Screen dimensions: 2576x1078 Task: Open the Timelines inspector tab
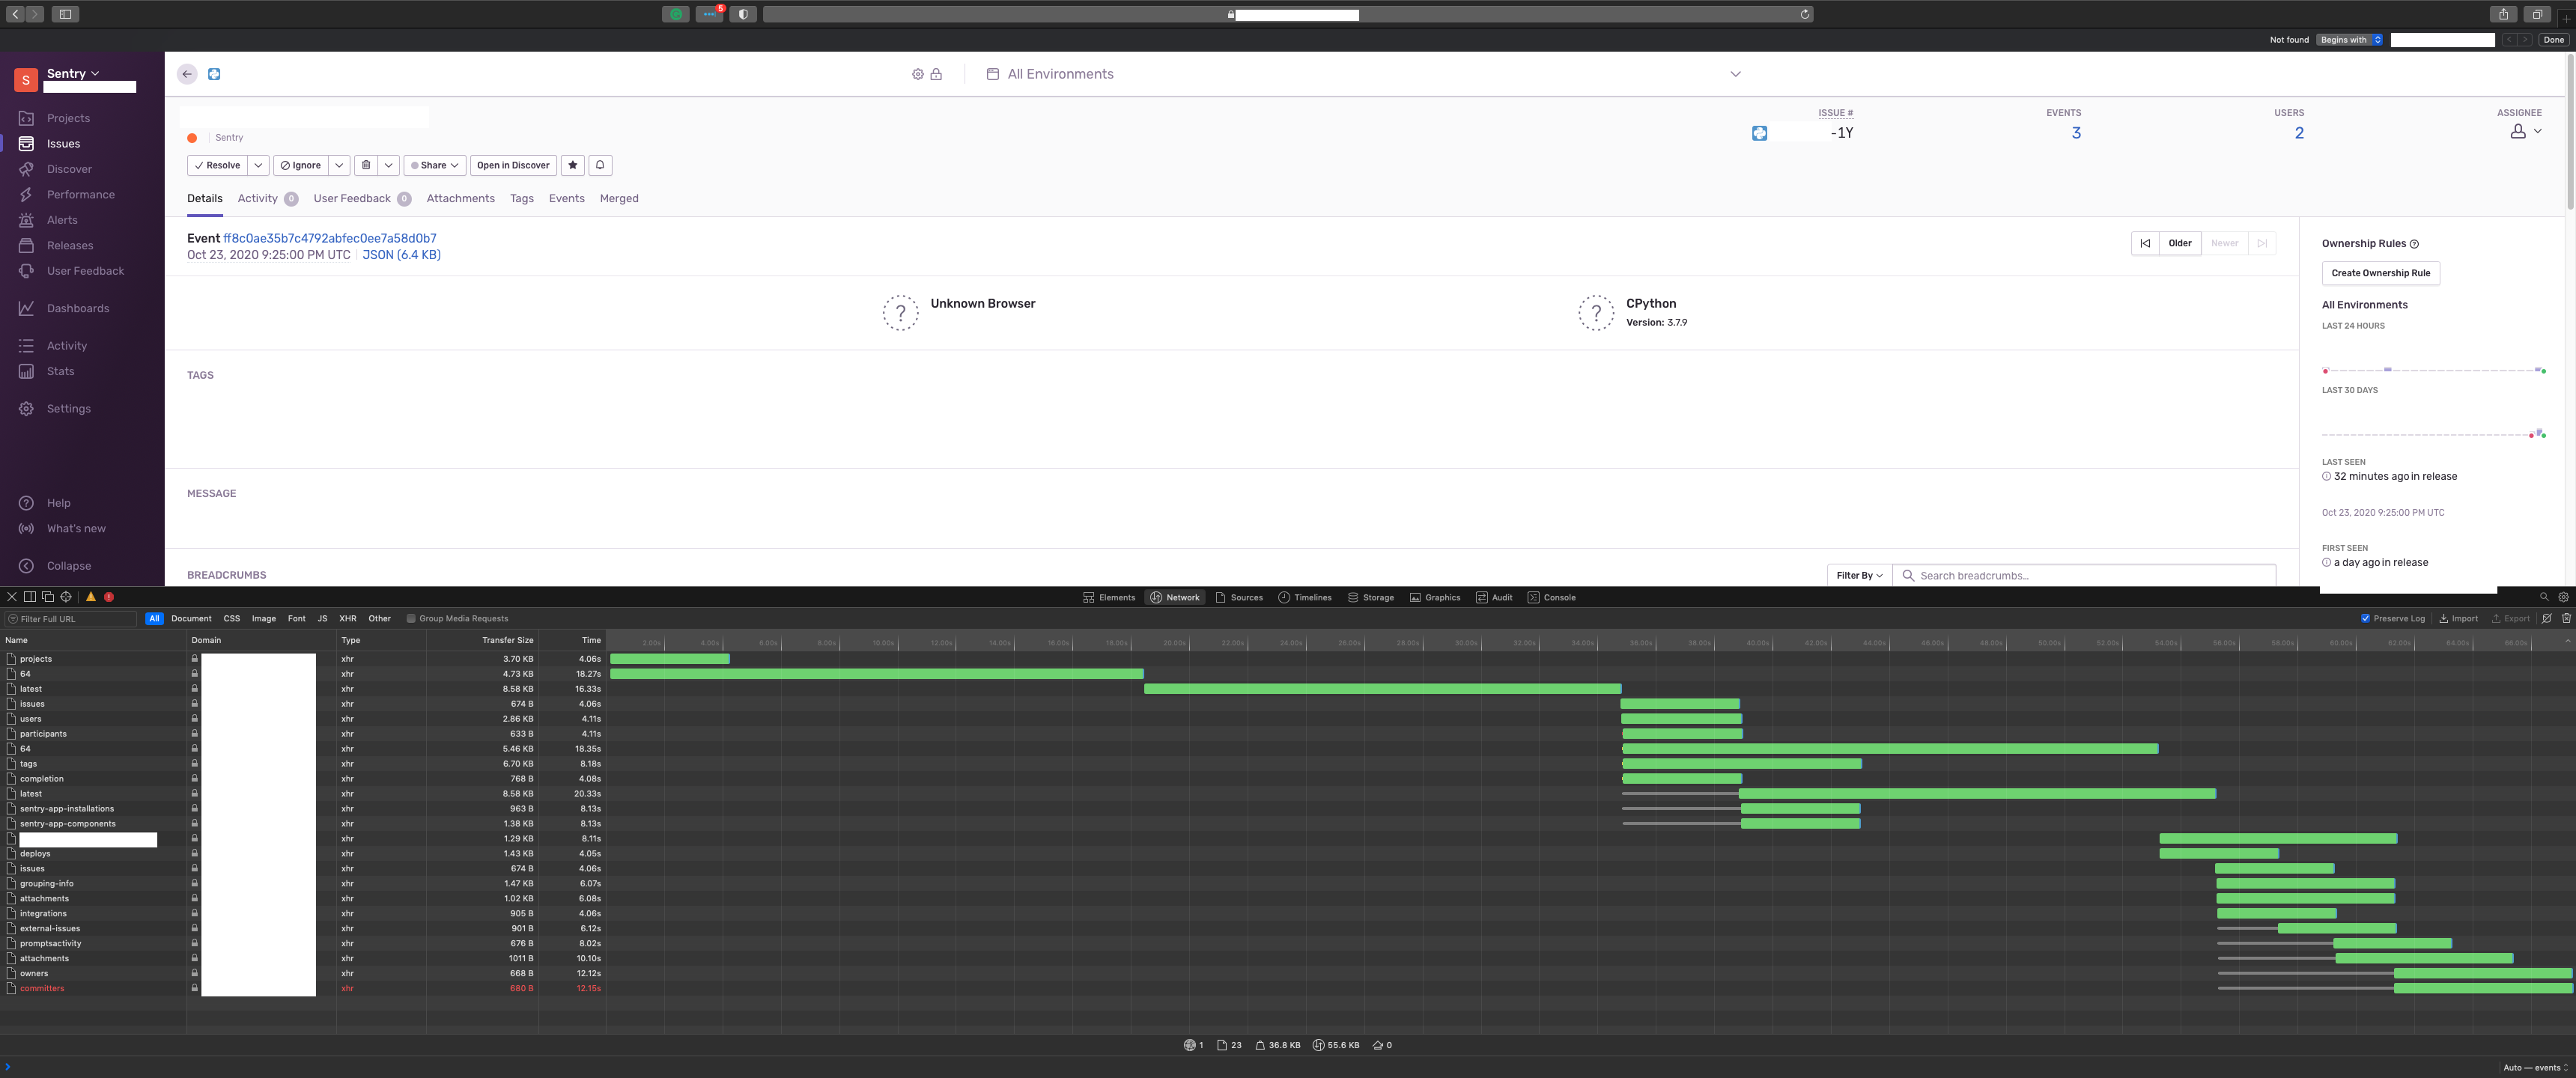1304,597
